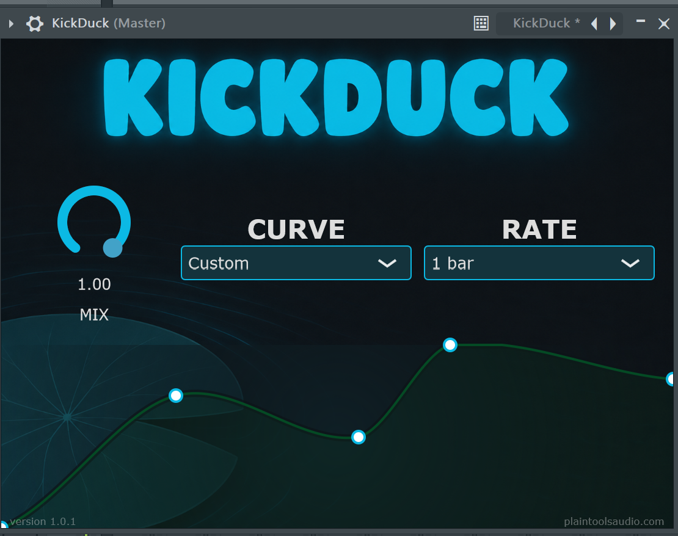Open the KickDuck preset name selector
678x536 pixels.
545,23
